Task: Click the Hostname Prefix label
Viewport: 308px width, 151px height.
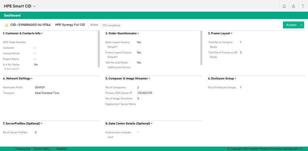Action: click(13, 87)
